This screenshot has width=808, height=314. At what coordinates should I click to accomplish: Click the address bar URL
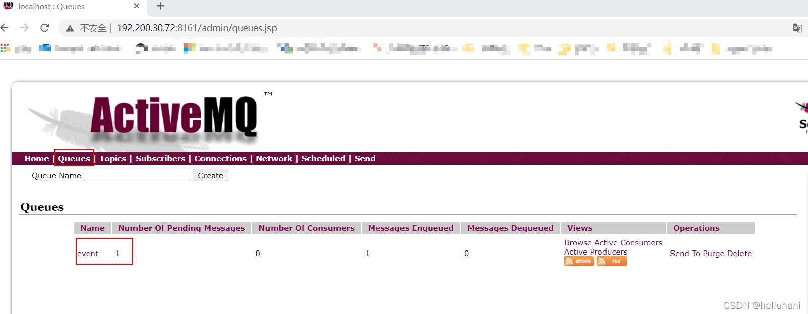coord(197,28)
